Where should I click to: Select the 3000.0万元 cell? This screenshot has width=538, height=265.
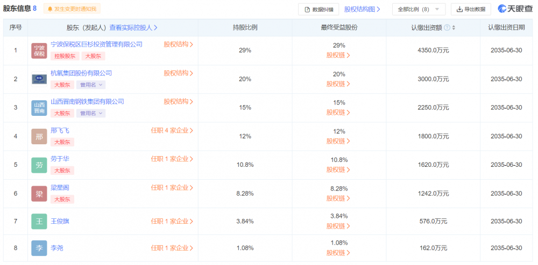[433, 79]
